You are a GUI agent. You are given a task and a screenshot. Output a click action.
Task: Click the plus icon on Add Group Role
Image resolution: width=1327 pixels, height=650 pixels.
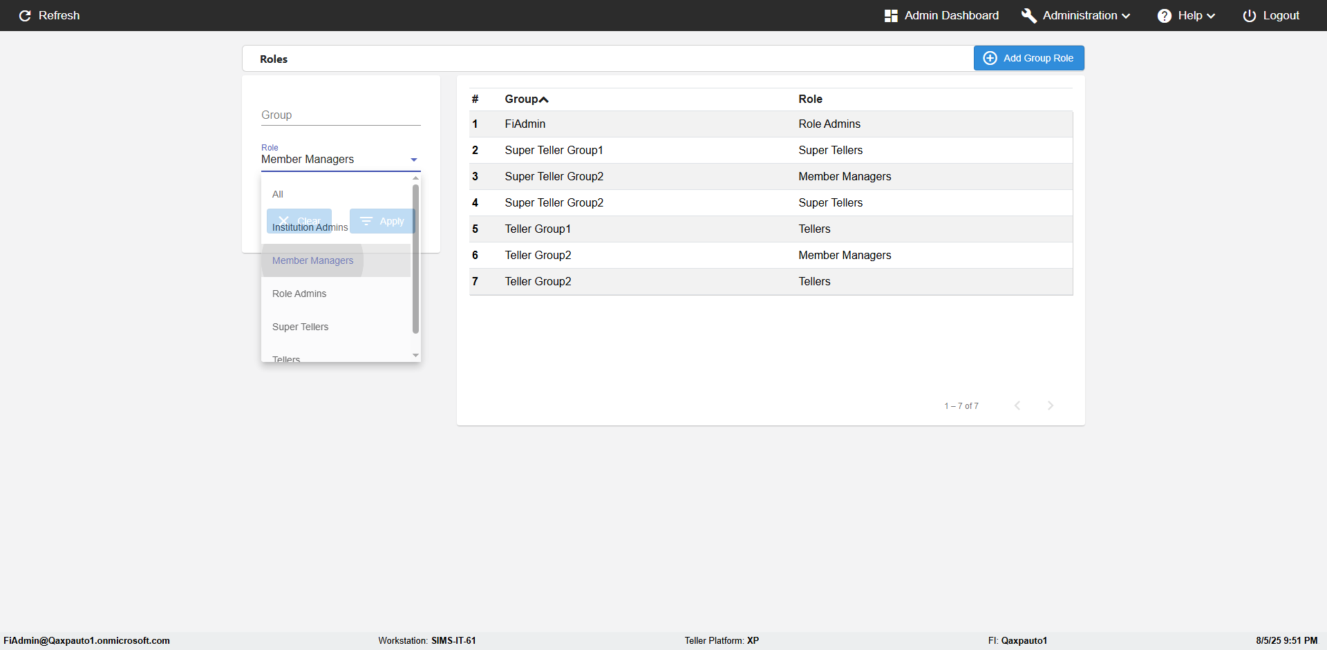point(990,58)
